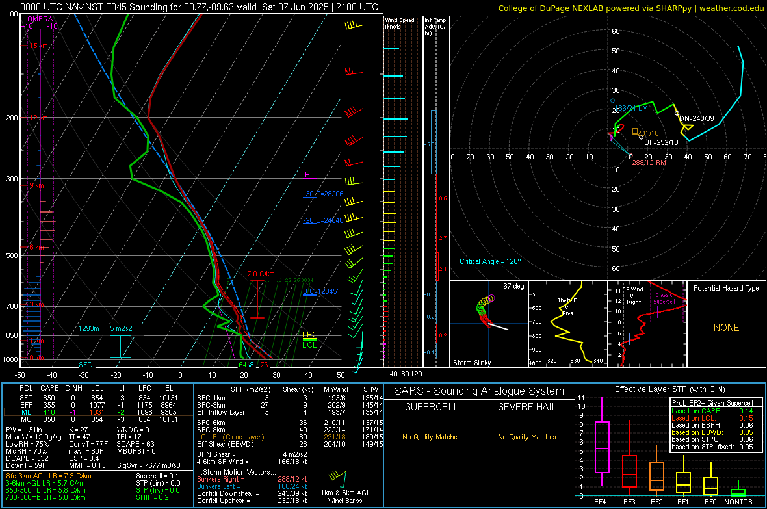767x509 pixels.
Task: Click the Supercell = 0.1 composite value
Action: coord(157,476)
